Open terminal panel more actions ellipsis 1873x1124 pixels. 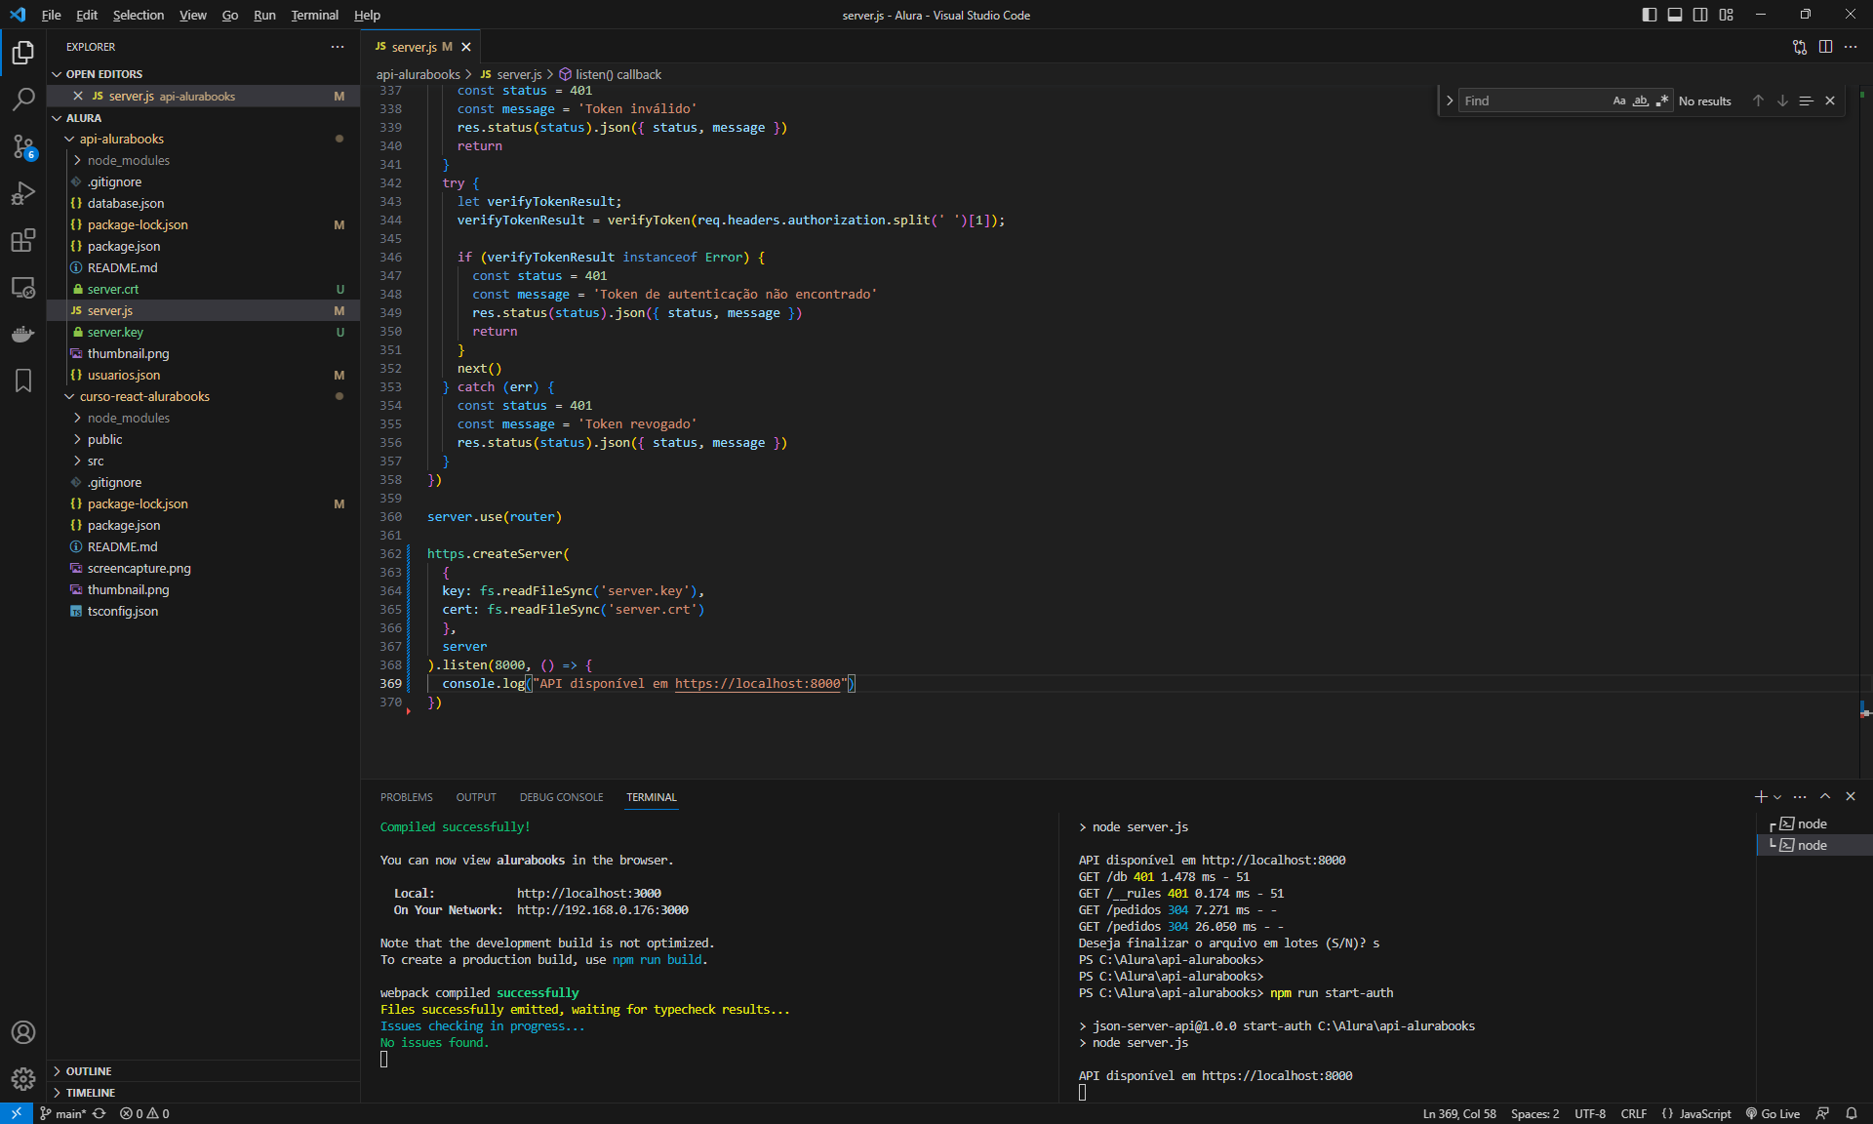point(1800,797)
